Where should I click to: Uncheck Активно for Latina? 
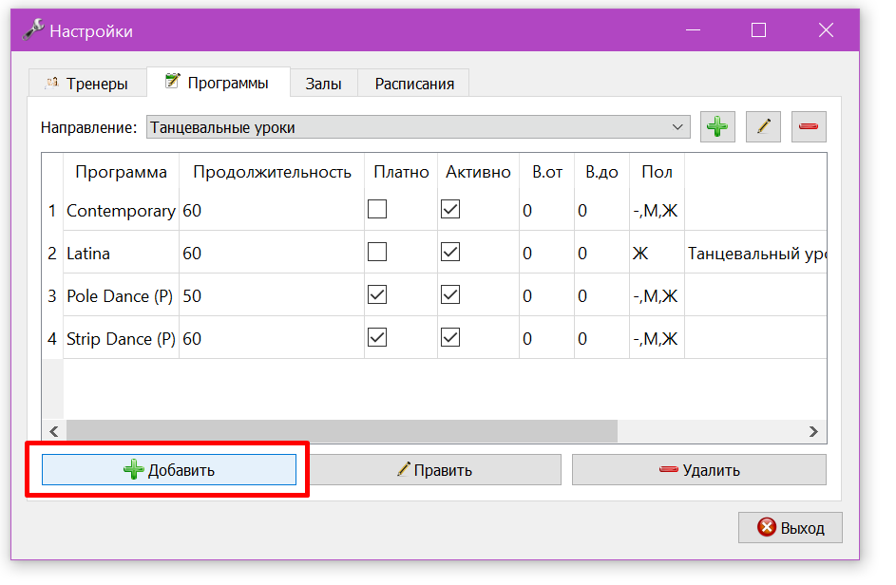450,252
